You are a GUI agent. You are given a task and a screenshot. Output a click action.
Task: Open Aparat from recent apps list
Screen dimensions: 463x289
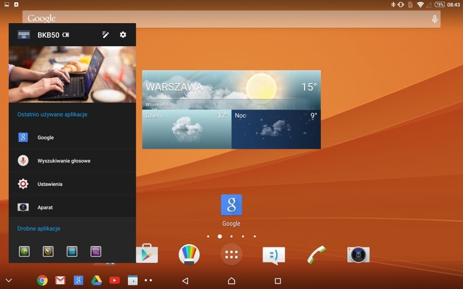click(72, 207)
